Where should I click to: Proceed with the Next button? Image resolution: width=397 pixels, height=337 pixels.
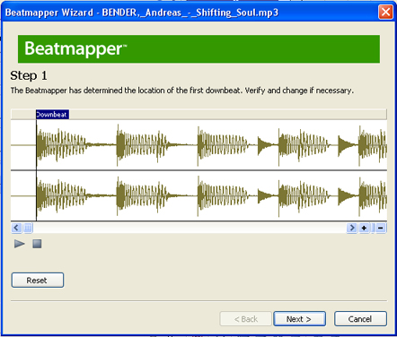pyautogui.click(x=299, y=319)
